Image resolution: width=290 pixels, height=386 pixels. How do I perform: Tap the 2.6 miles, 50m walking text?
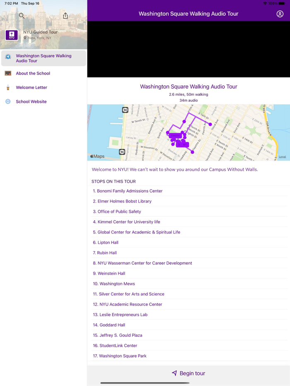tap(188, 95)
